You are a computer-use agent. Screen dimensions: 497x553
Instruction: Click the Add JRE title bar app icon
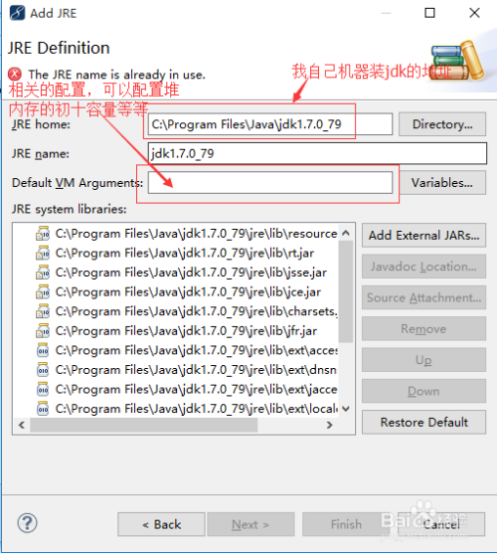pos(17,13)
